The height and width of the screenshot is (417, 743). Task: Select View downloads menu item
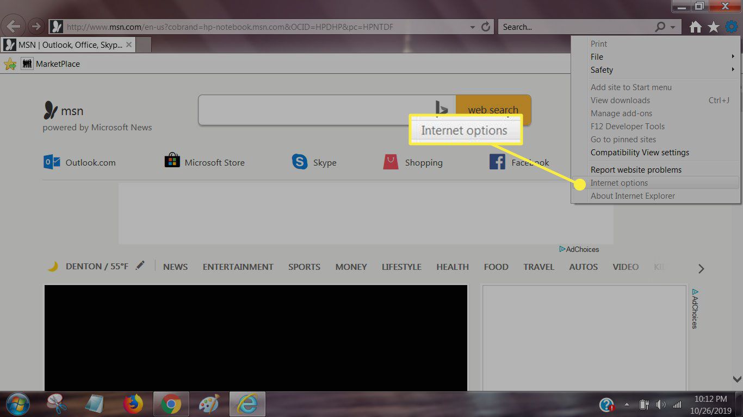coord(656,100)
